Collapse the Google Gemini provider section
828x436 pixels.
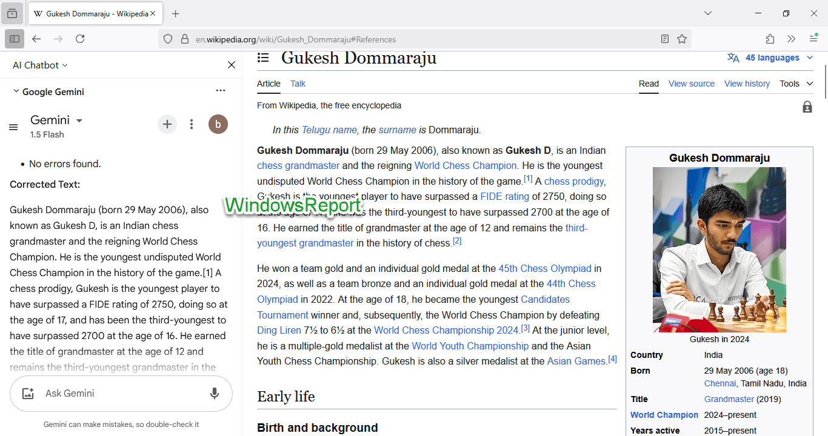(16, 91)
